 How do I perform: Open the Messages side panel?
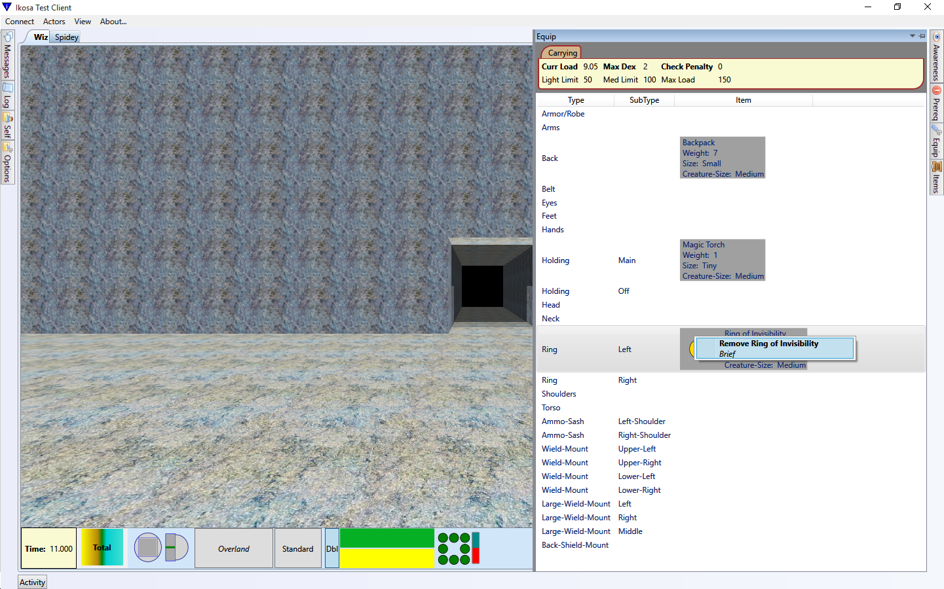pyautogui.click(x=7, y=56)
